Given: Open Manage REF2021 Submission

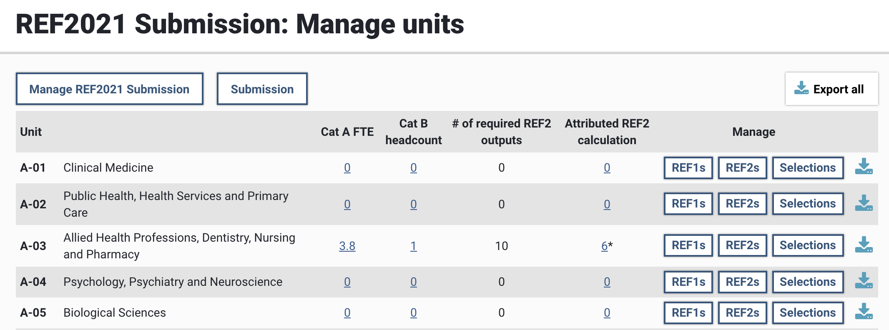Looking at the screenshot, I should coord(109,89).
